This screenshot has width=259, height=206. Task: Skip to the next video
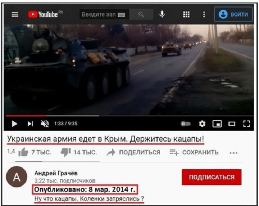tap(30, 124)
